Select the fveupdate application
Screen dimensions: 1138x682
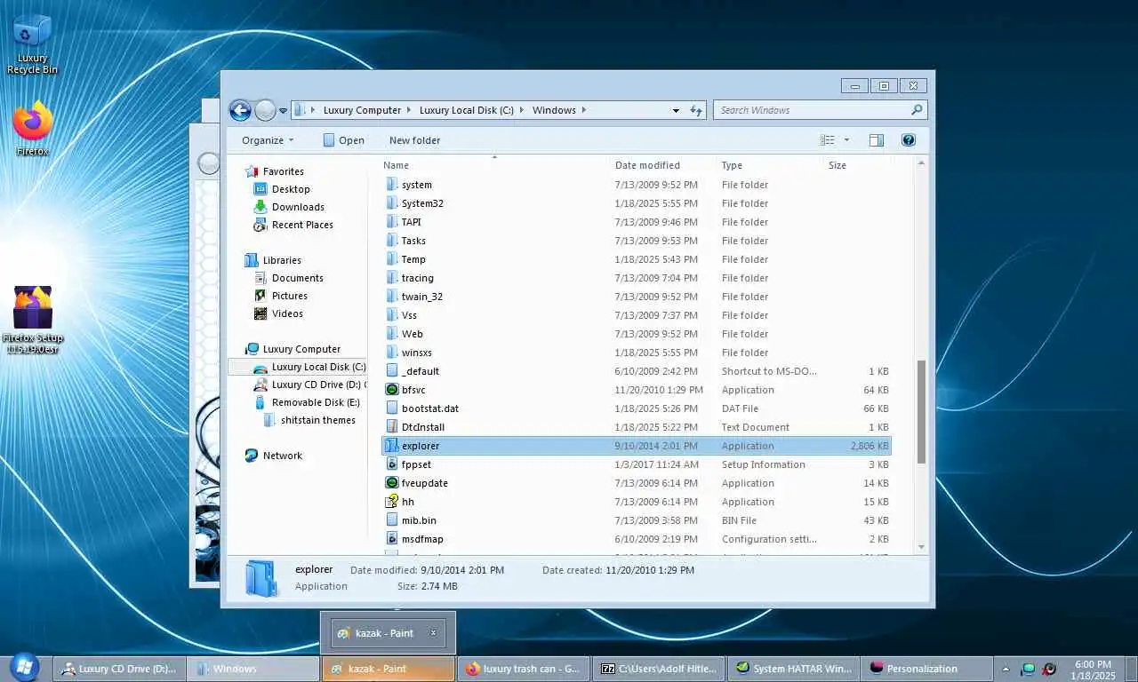click(x=425, y=483)
